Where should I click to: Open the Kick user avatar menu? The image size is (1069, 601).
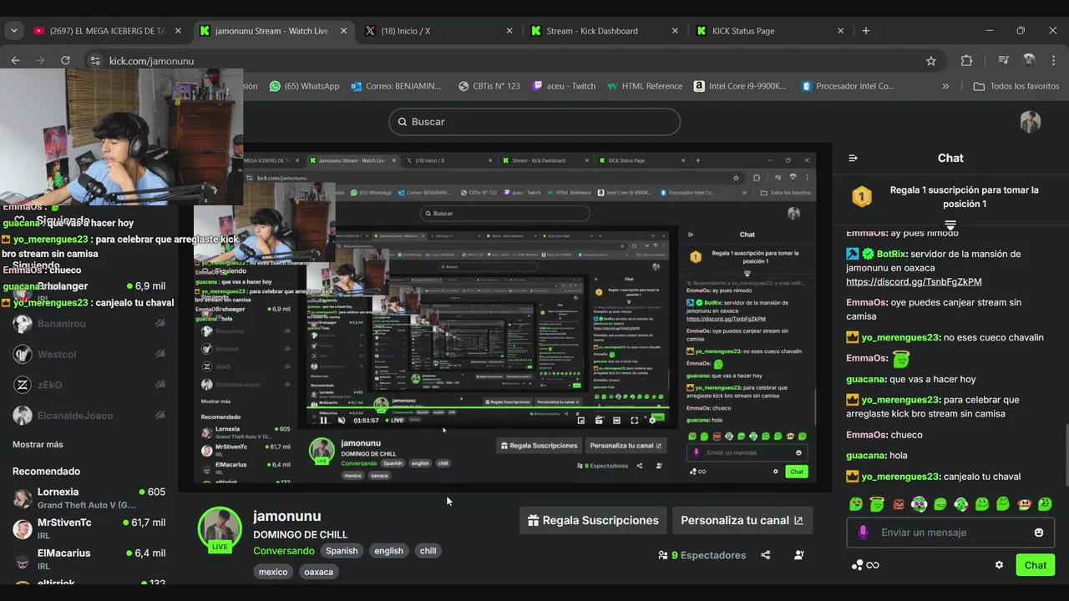[x=1031, y=122]
